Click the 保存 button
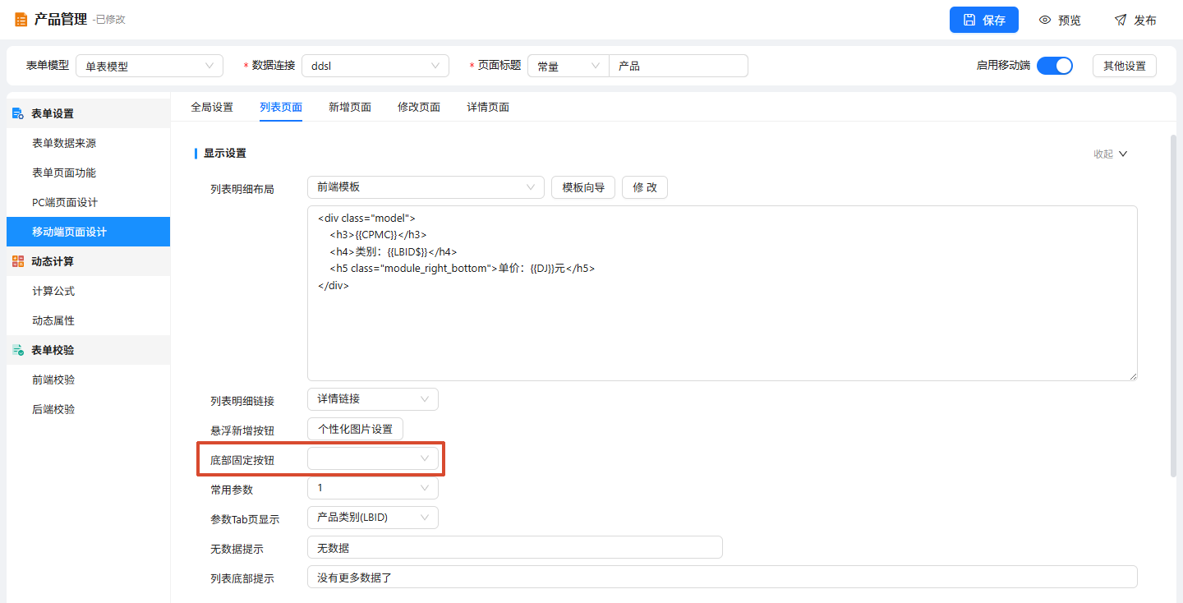 pos(984,20)
